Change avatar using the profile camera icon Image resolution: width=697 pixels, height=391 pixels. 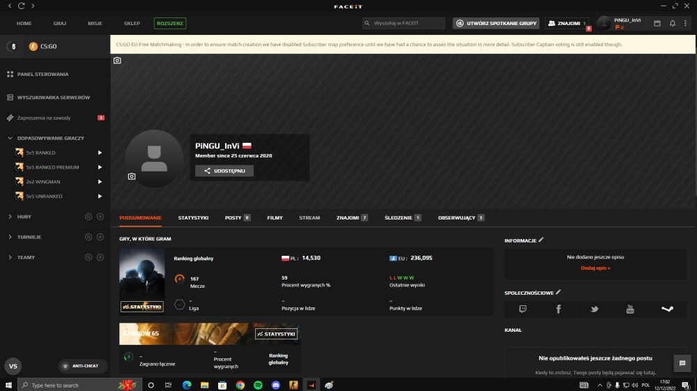132,176
